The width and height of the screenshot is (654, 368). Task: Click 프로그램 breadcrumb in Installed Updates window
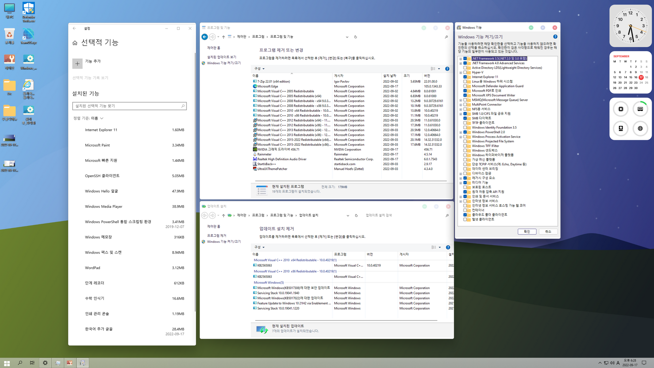click(258, 215)
